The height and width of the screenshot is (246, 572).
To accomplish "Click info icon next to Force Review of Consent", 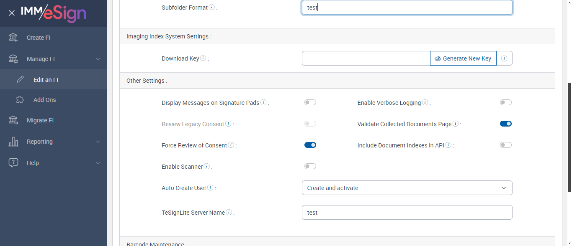I will pos(231,145).
